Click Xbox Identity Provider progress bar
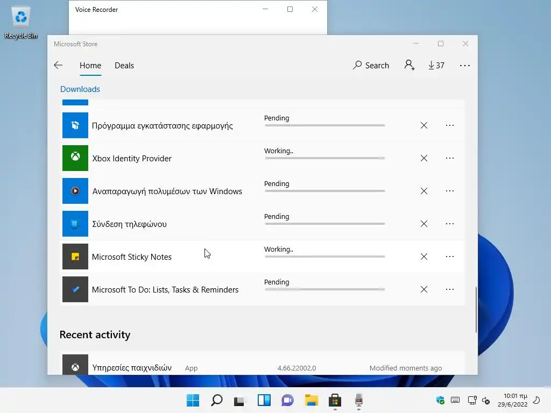 [x=324, y=158]
